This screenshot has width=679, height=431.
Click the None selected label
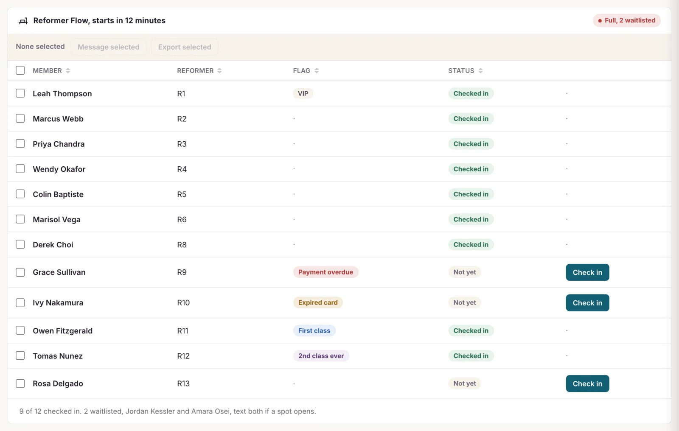(40, 47)
